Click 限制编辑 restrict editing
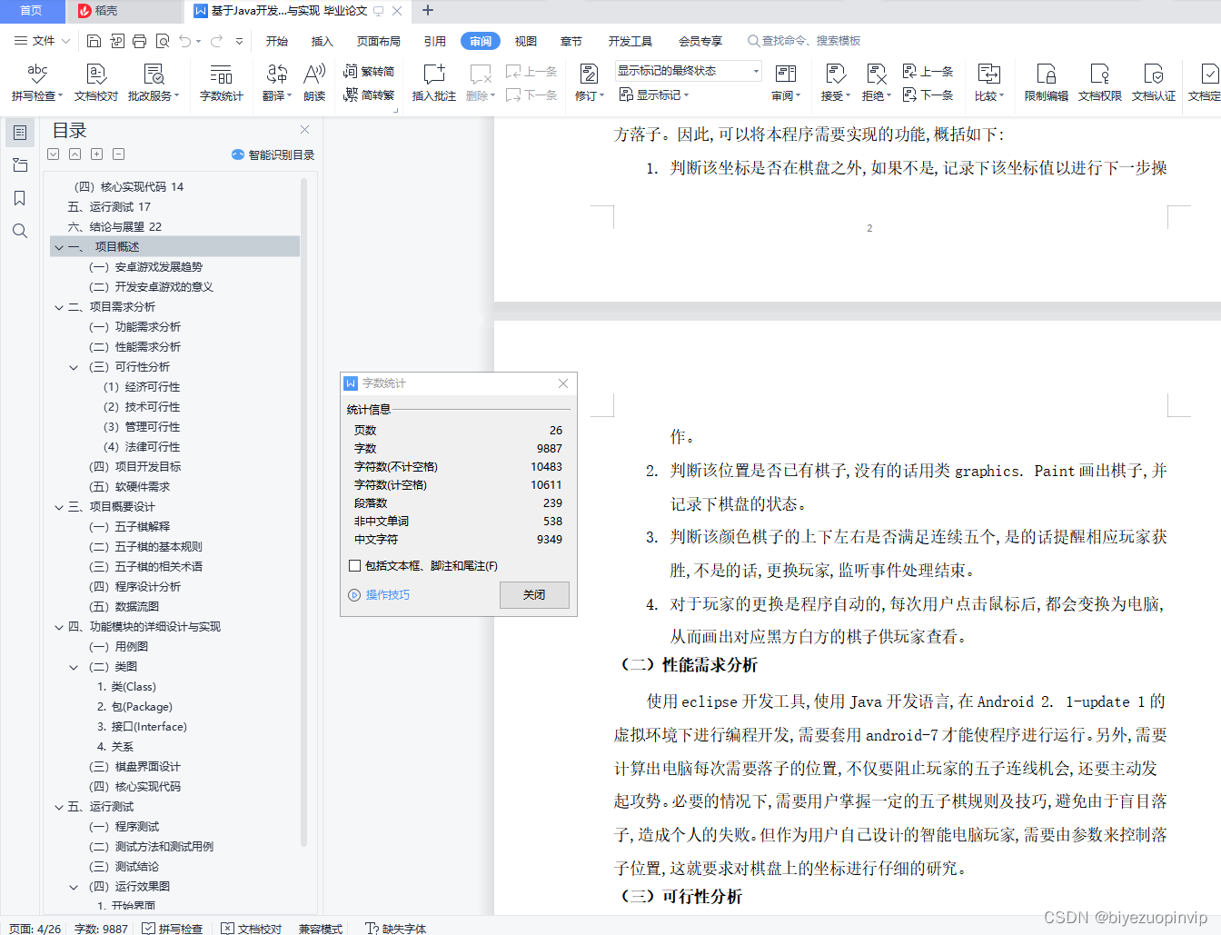 (x=1047, y=82)
